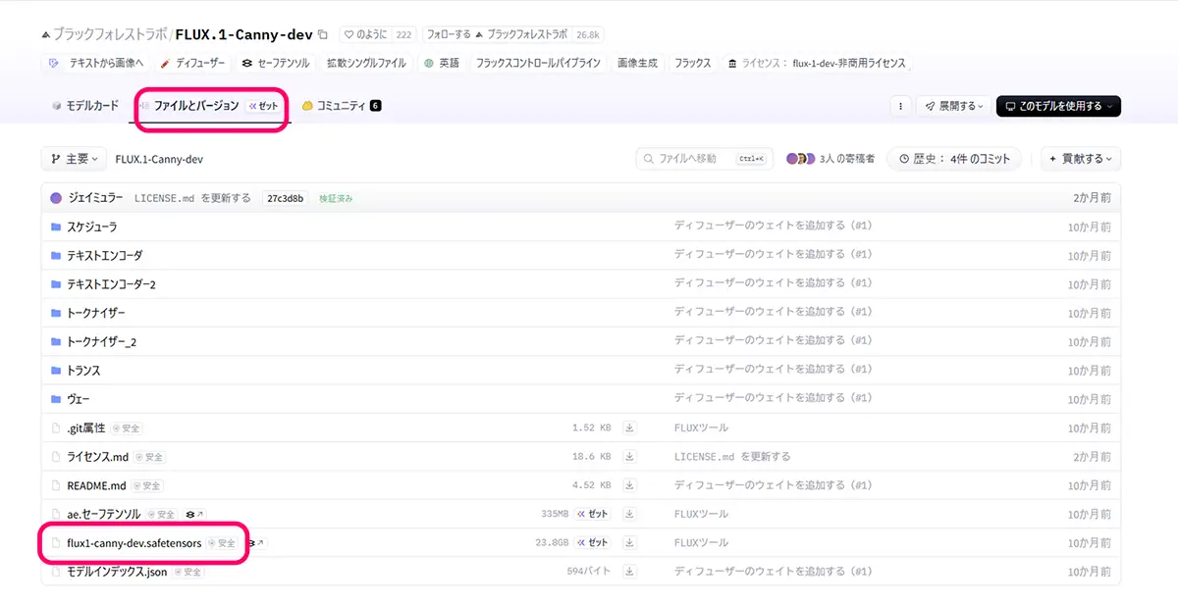
Task: Open the トークナイザー_2 folder
Action: coord(101,341)
